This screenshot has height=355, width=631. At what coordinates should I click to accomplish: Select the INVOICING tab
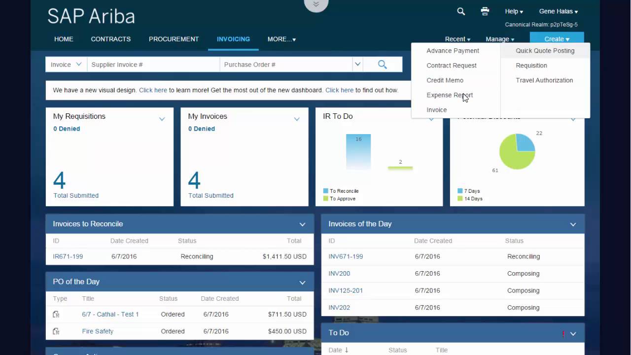pyautogui.click(x=233, y=39)
